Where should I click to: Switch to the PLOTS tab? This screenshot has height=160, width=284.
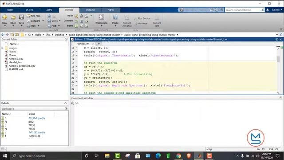point(30,10)
